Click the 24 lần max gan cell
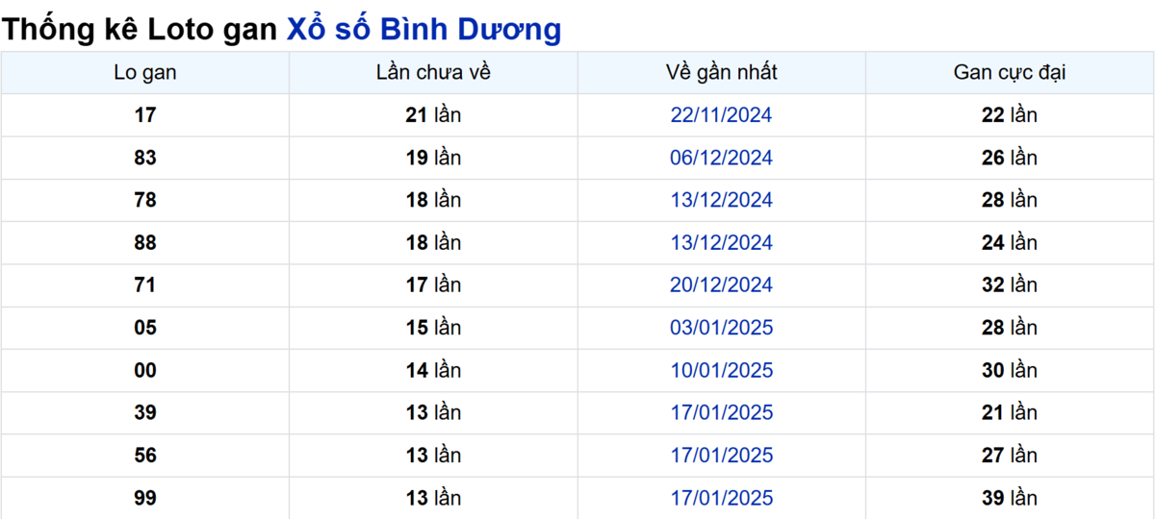Viewport: 1155px width, 519px height. 1010,243
